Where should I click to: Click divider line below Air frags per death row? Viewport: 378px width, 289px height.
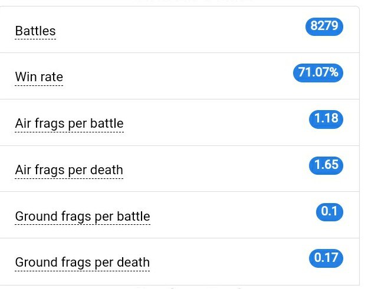point(180,192)
